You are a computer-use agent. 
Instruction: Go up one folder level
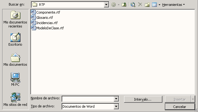coord(124,5)
